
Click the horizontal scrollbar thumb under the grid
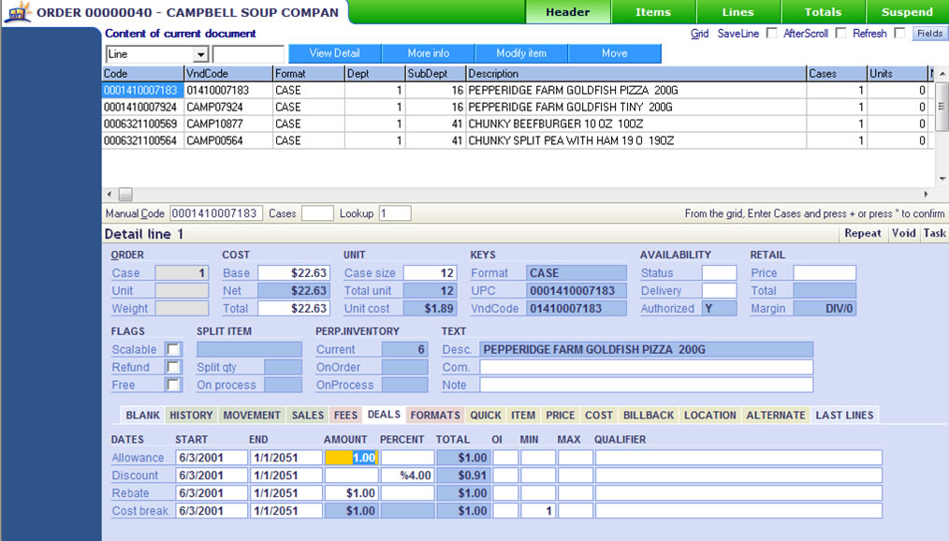[125, 195]
